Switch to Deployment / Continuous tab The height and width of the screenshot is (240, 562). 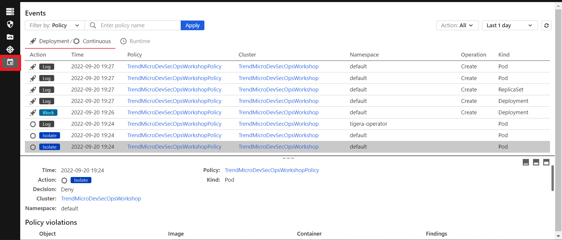[70, 41]
